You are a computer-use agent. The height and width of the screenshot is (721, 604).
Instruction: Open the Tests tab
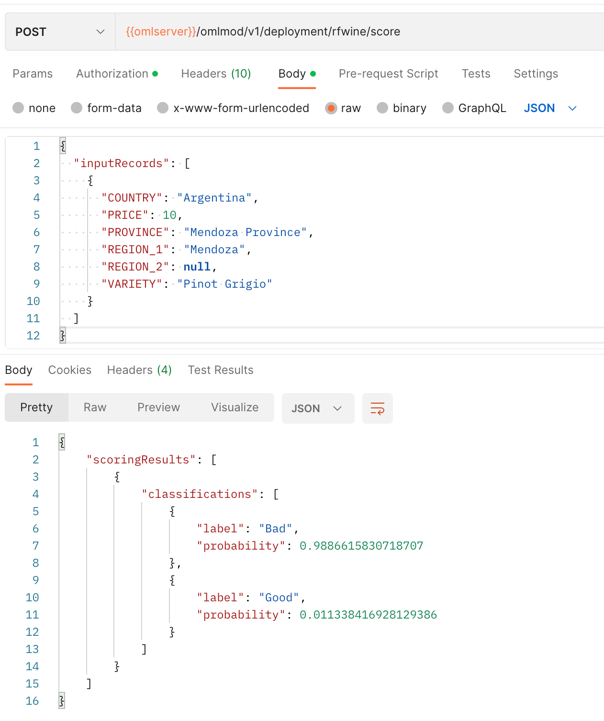(x=476, y=73)
